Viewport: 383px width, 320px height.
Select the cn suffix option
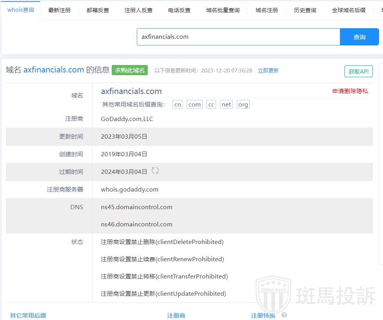[x=178, y=105]
